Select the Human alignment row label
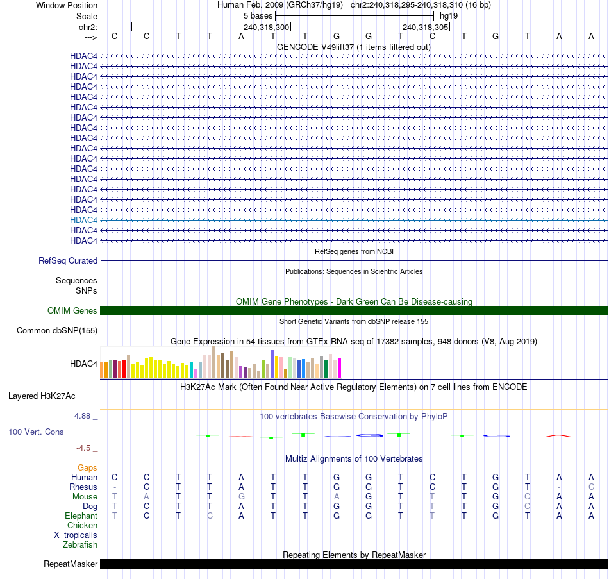The height and width of the screenshot is (579, 609). 84,477
